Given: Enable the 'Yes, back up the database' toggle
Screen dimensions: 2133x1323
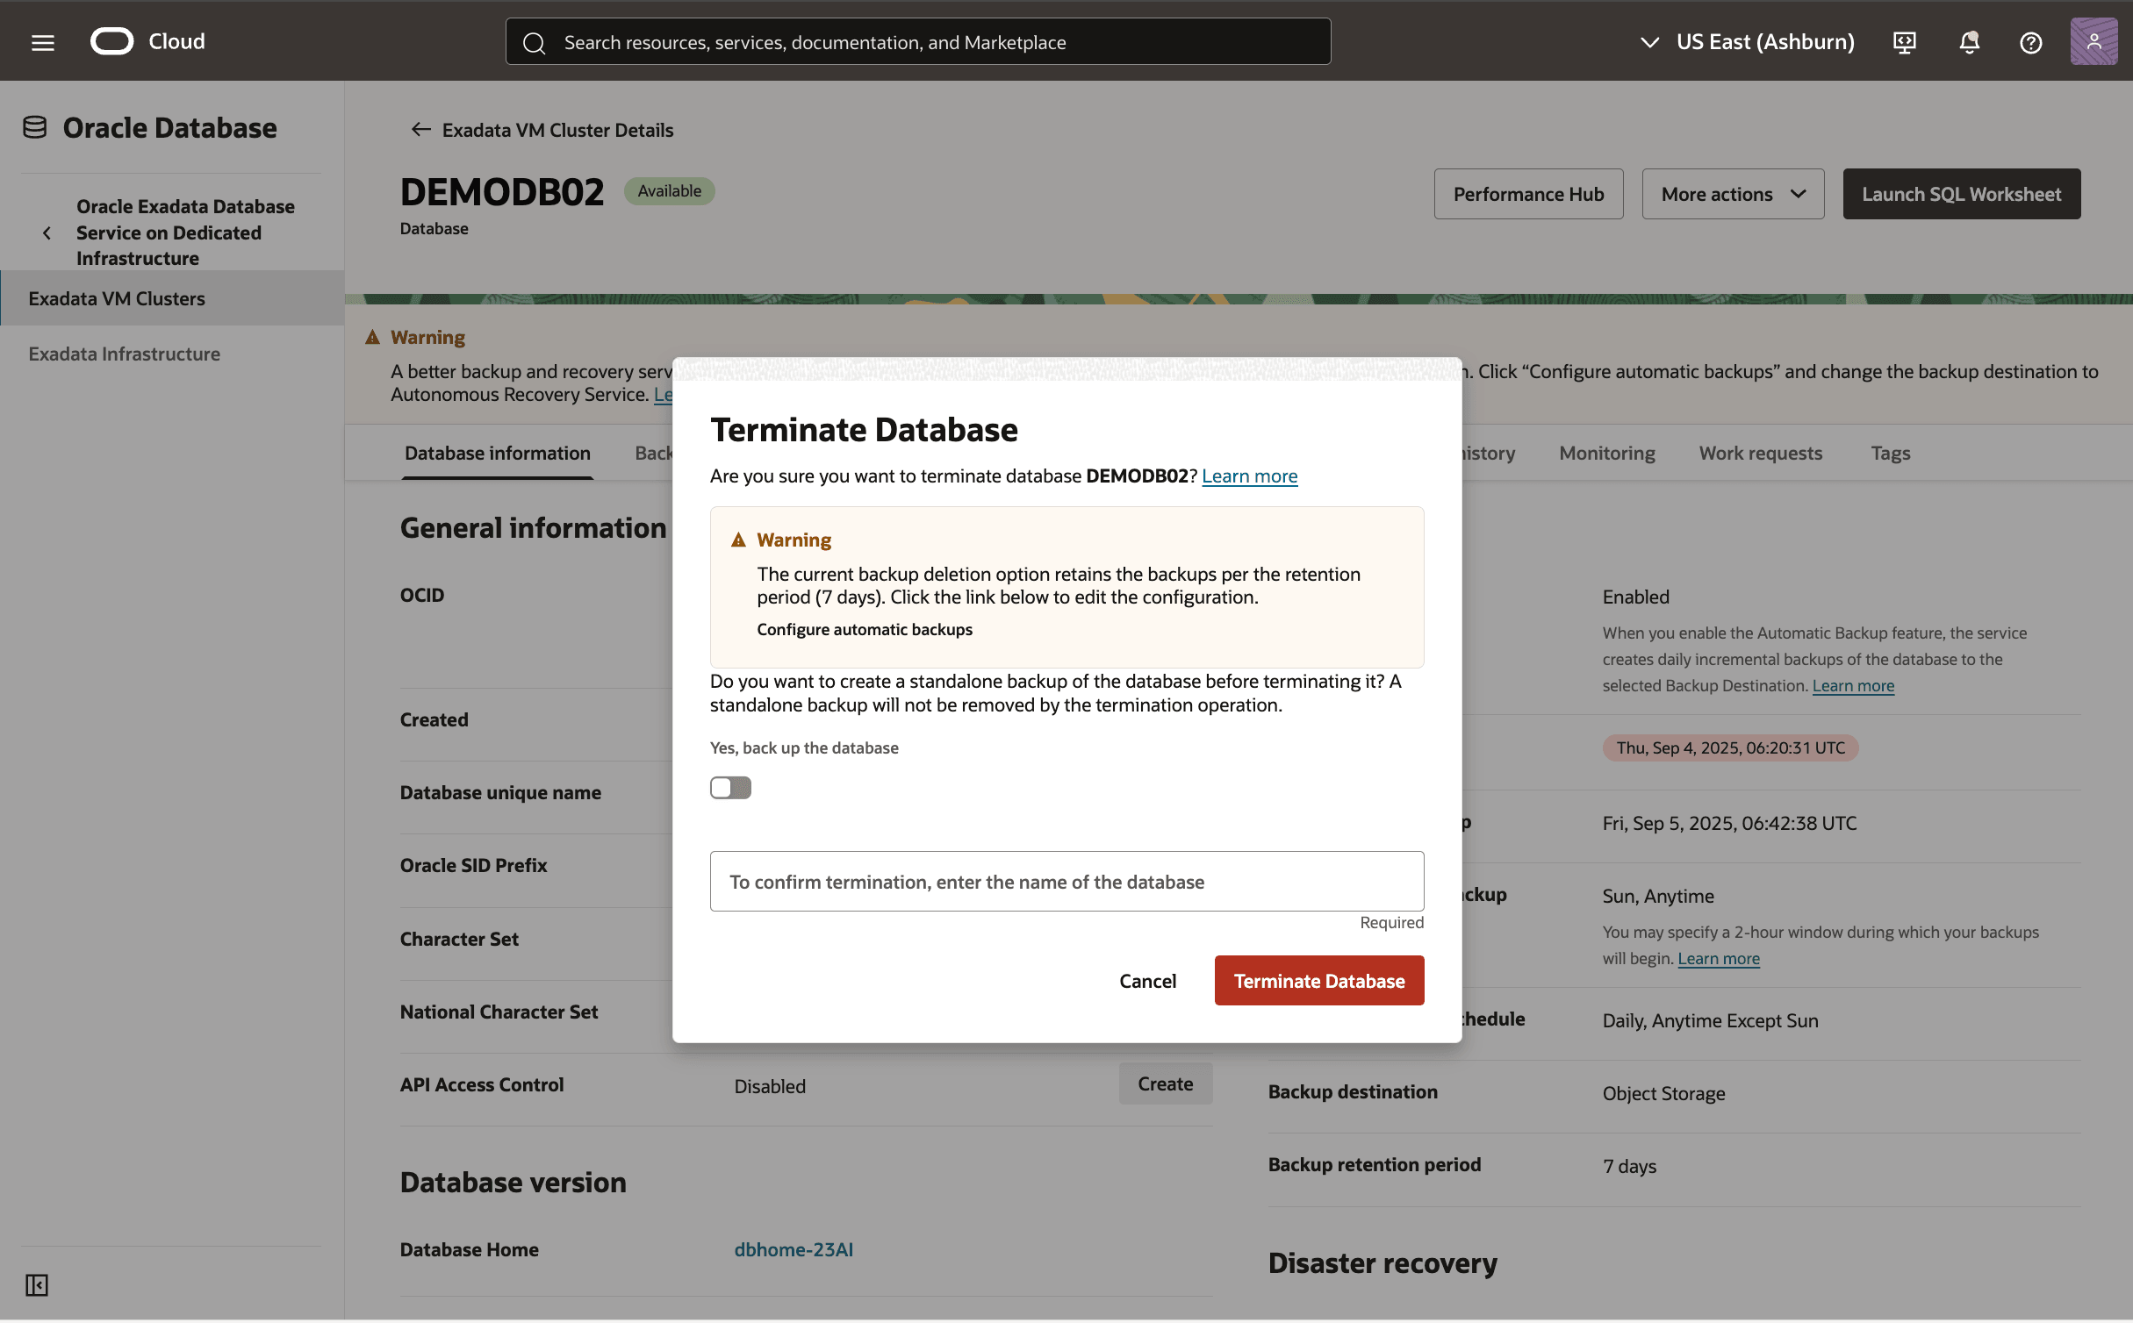Looking at the screenshot, I should [730, 788].
